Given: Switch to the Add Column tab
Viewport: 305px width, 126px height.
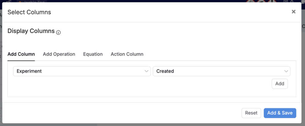Looking at the screenshot, I should (x=21, y=54).
